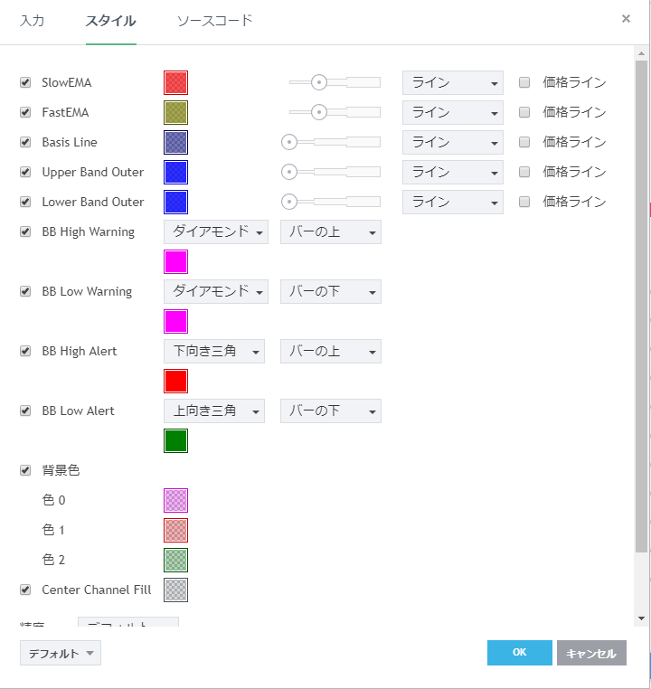Enable price line for FastEMA
651x689 pixels.
[524, 112]
